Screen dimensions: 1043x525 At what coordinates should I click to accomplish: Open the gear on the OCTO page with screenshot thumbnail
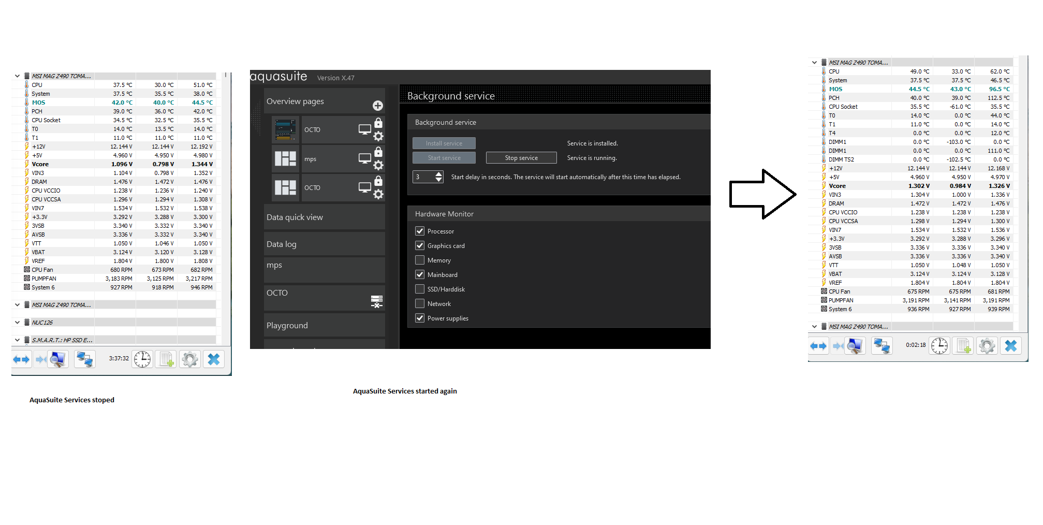378,136
